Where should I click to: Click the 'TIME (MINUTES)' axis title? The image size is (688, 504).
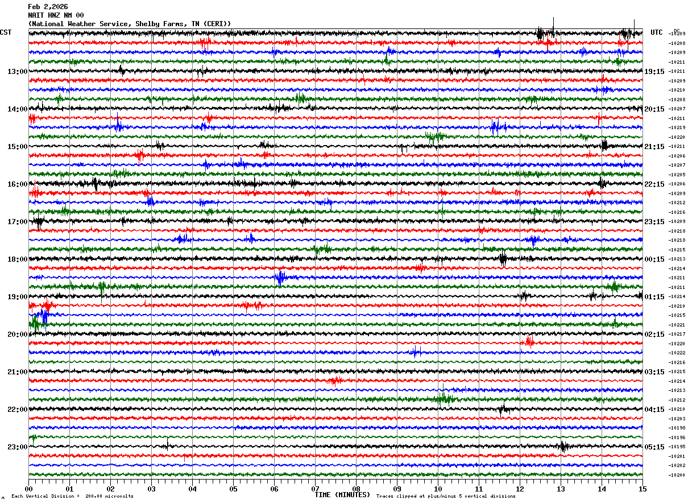click(342, 495)
